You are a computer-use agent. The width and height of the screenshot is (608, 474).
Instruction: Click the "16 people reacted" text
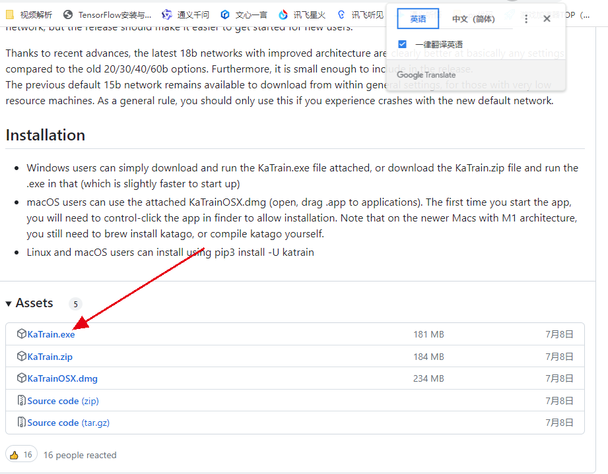tap(80, 455)
